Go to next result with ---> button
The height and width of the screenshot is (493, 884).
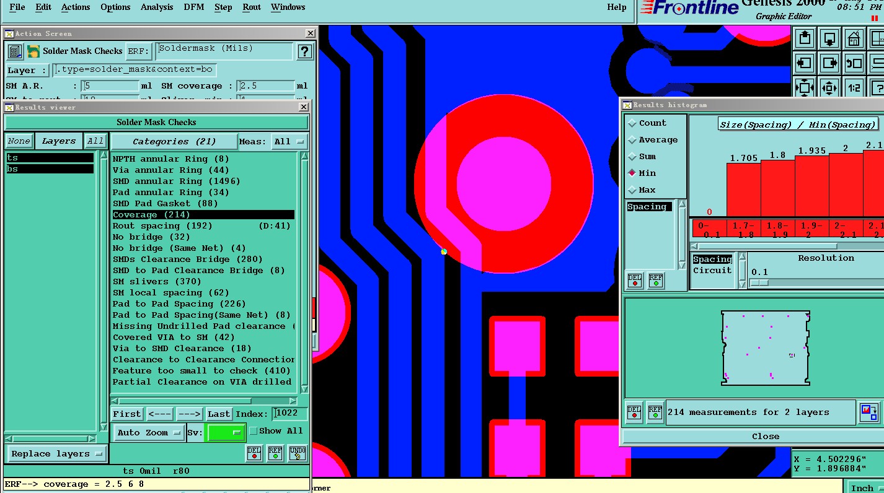coord(190,414)
